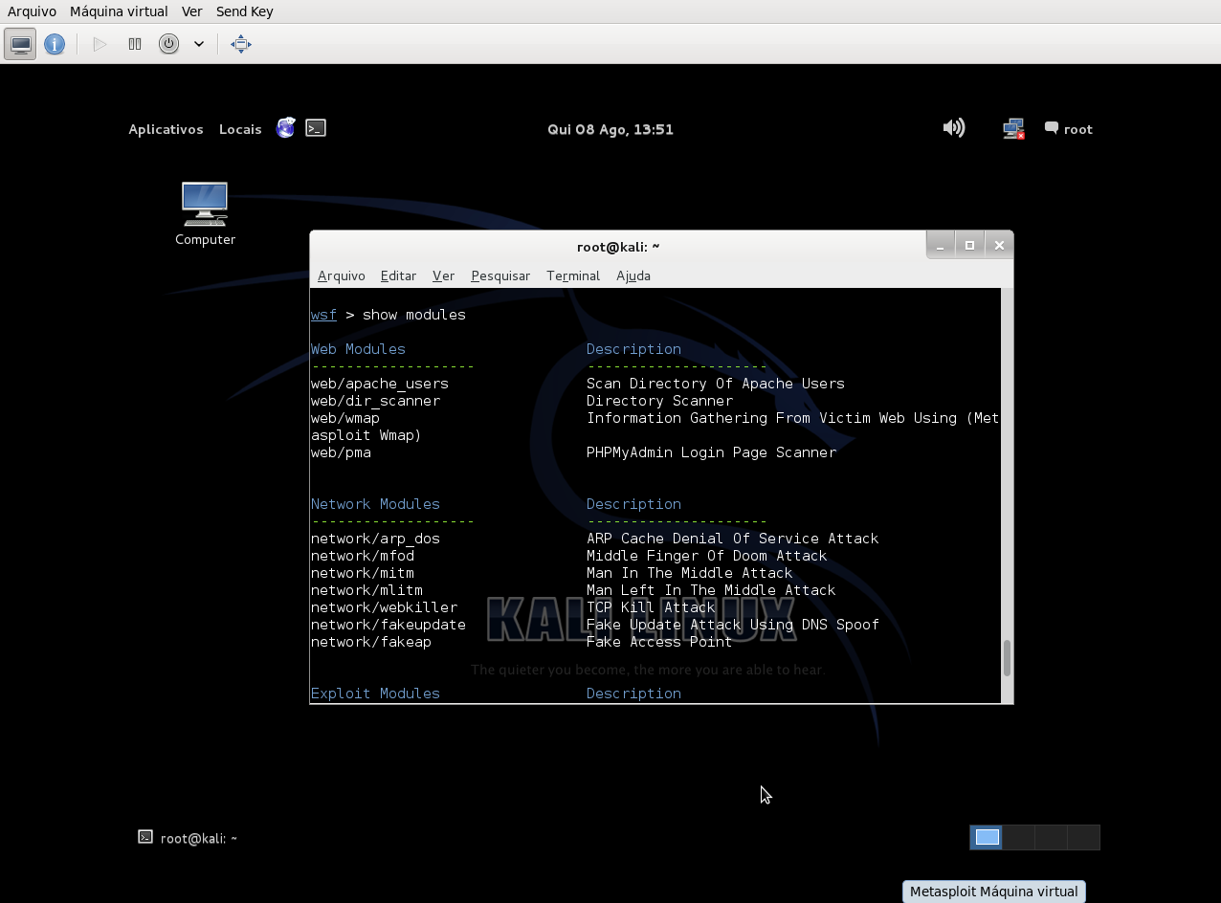Click the Run virtual machine play icon
Image resolution: width=1221 pixels, height=903 pixels.
100,44
